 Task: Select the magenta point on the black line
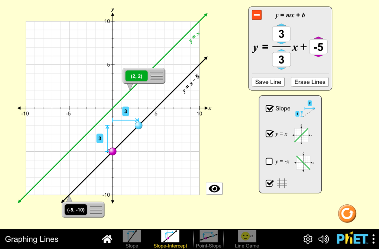(x=112, y=151)
